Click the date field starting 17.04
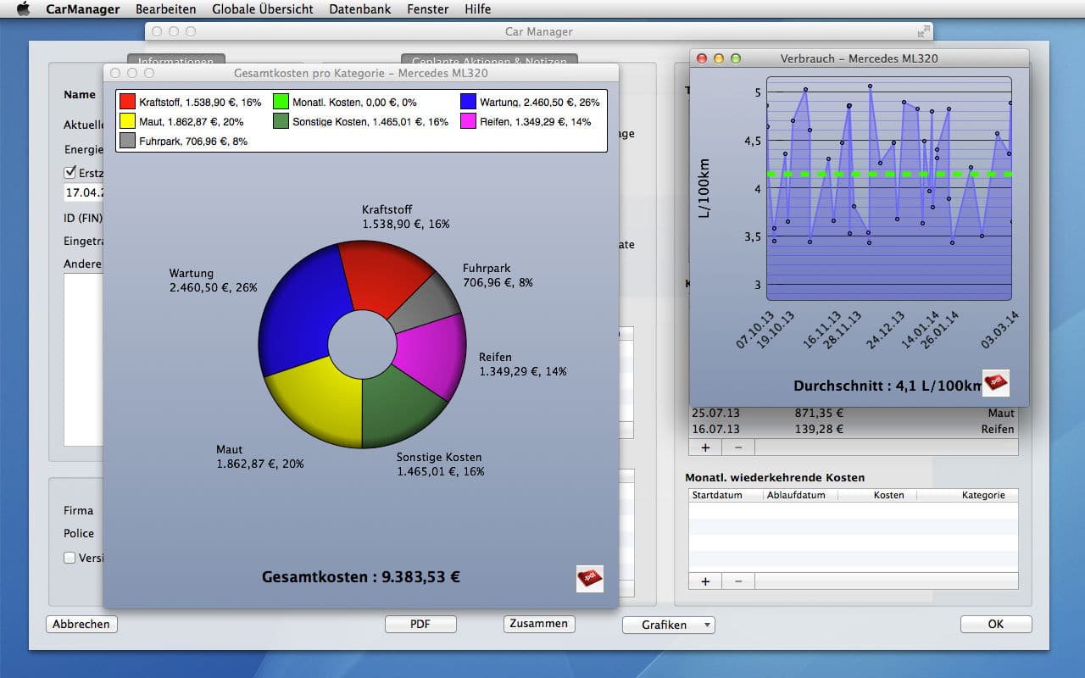Viewport: 1085px width, 678px height. 83,192
